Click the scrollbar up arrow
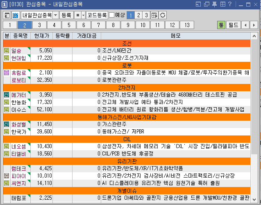The image size is (261, 205). point(254,36)
